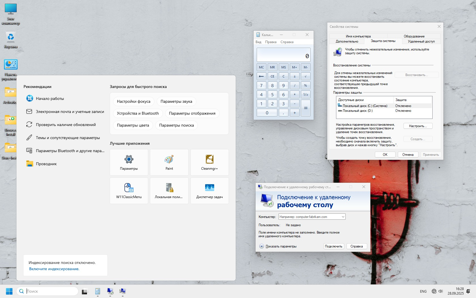Open Paint from best apps
Image resolution: width=476 pixels, height=298 pixels.
pos(169,162)
